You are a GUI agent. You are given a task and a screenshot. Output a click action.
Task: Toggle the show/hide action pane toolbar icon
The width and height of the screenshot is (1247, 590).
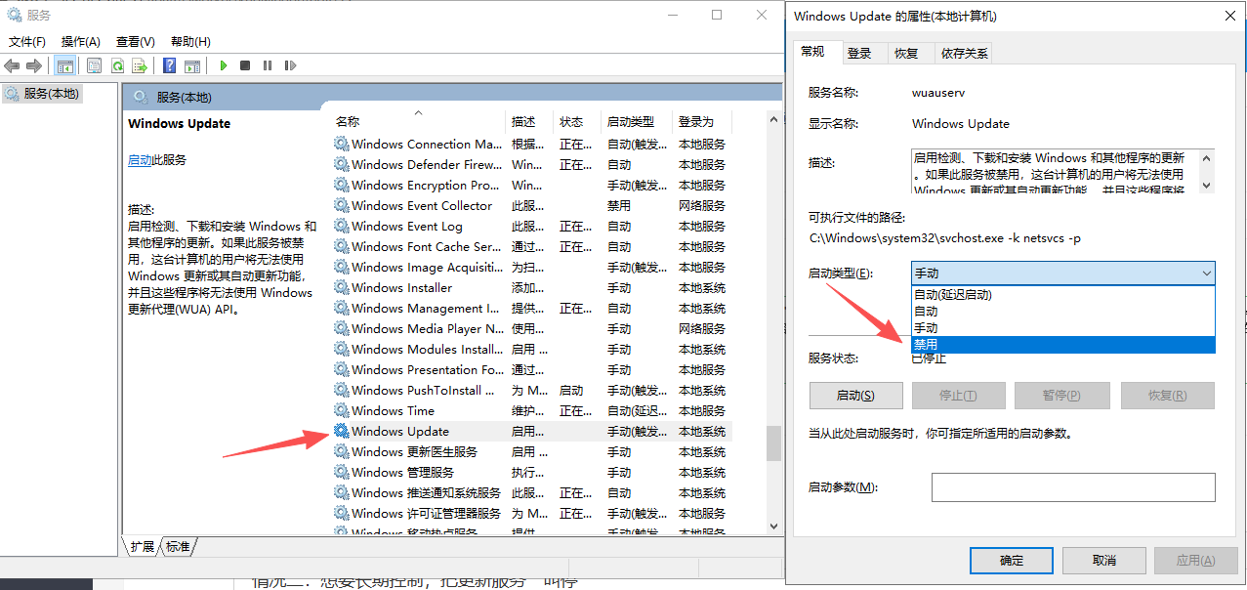click(192, 65)
